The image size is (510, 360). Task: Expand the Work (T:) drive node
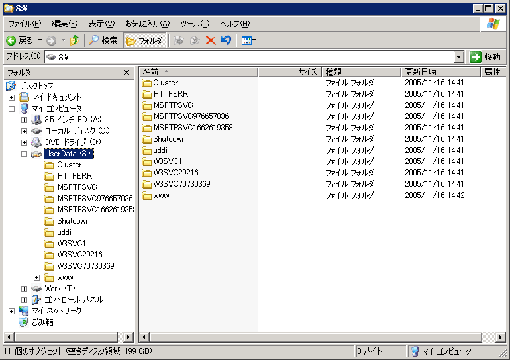tap(25, 289)
